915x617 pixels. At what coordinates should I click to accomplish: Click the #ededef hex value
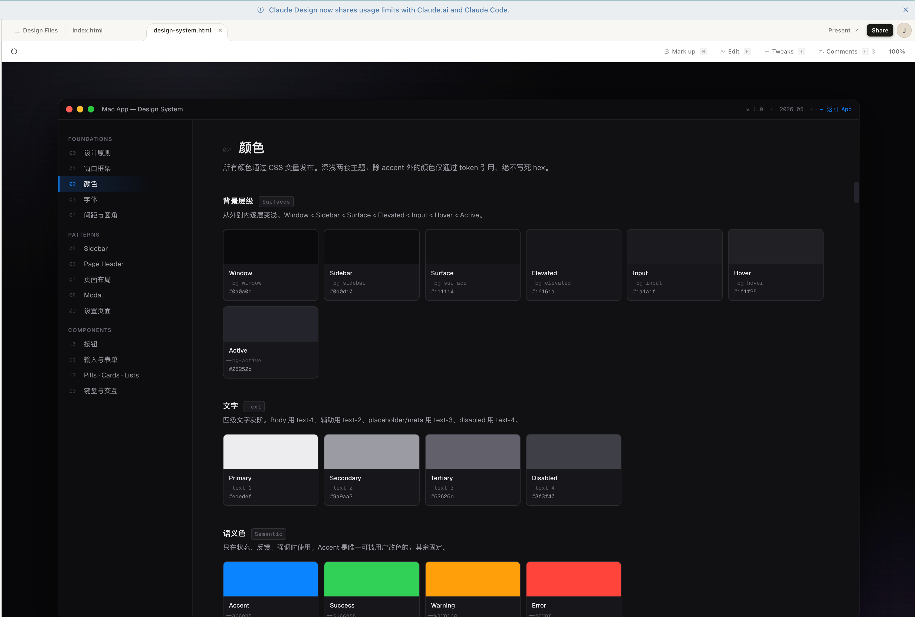click(x=240, y=497)
